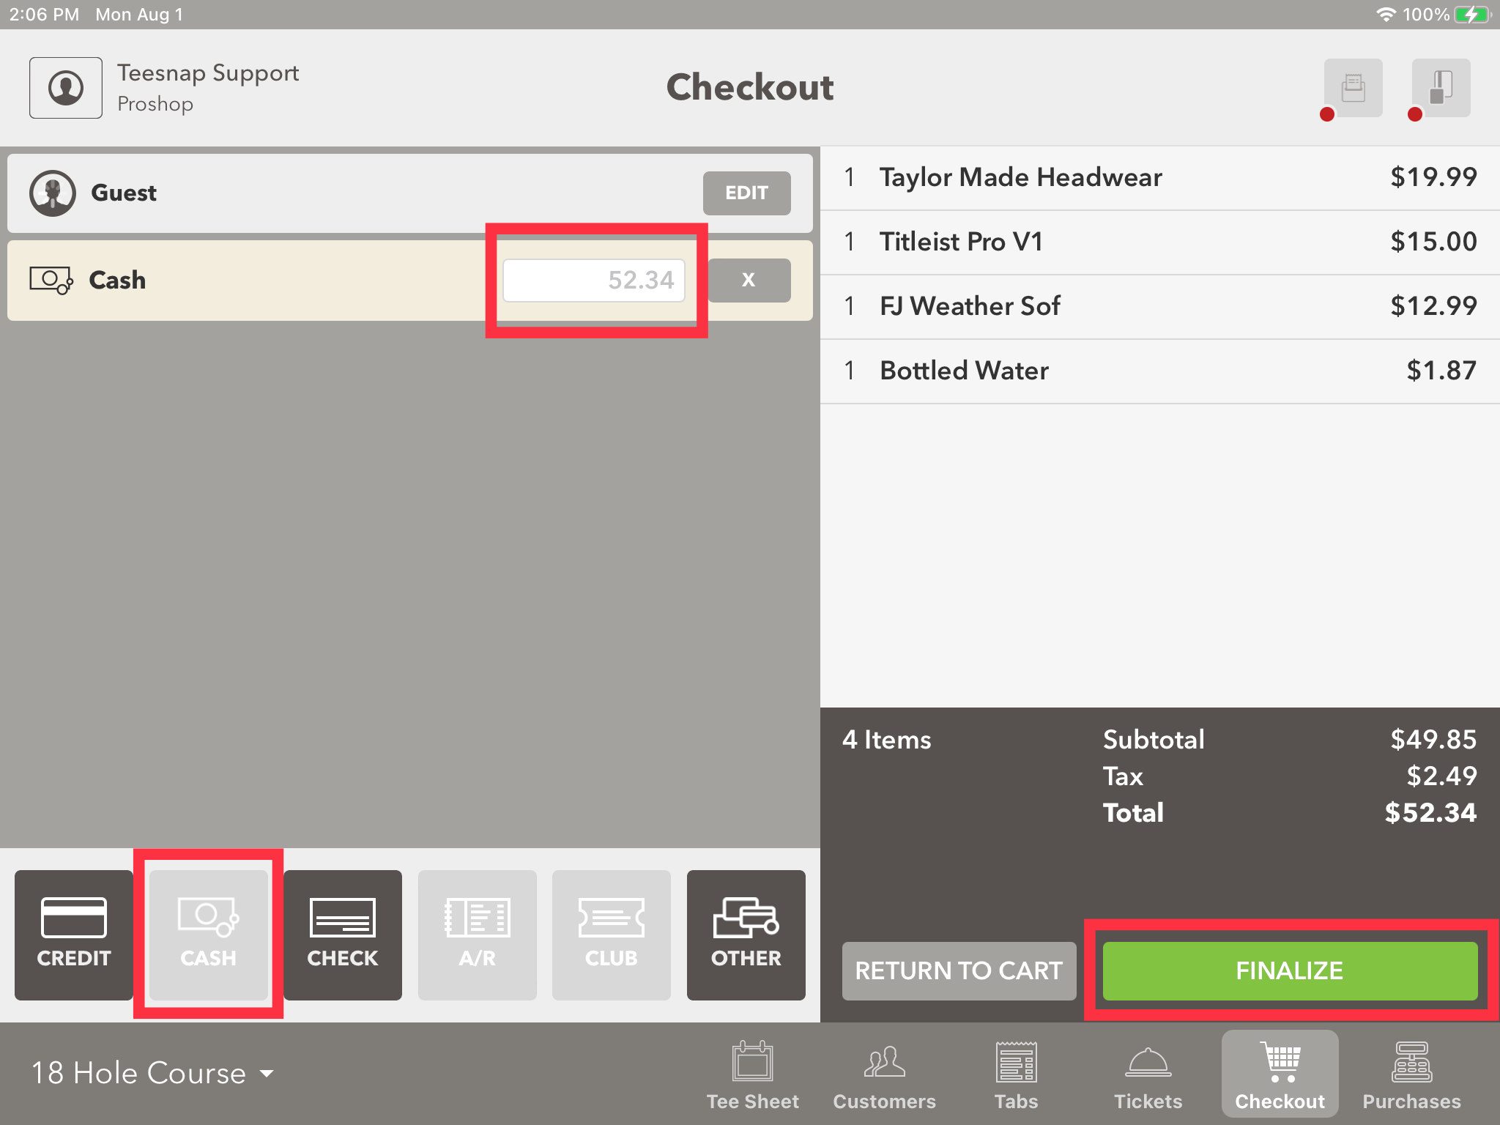The width and height of the screenshot is (1500, 1125).
Task: Choose the A/R payment option
Action: (477, 935)
